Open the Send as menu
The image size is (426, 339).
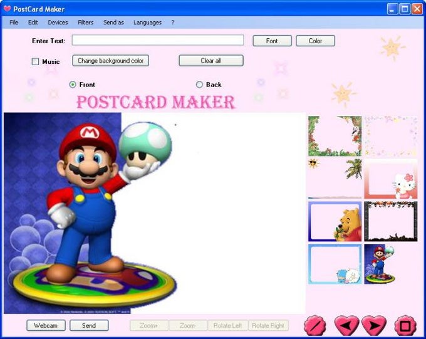(113, 23)
